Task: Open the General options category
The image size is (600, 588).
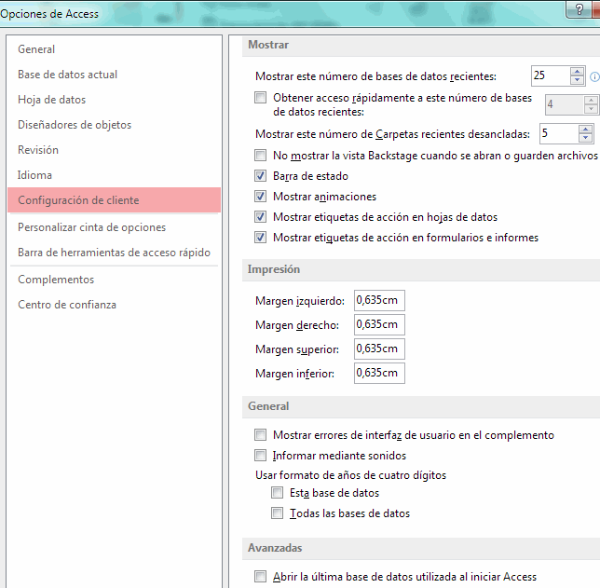Action: point(114,49)
